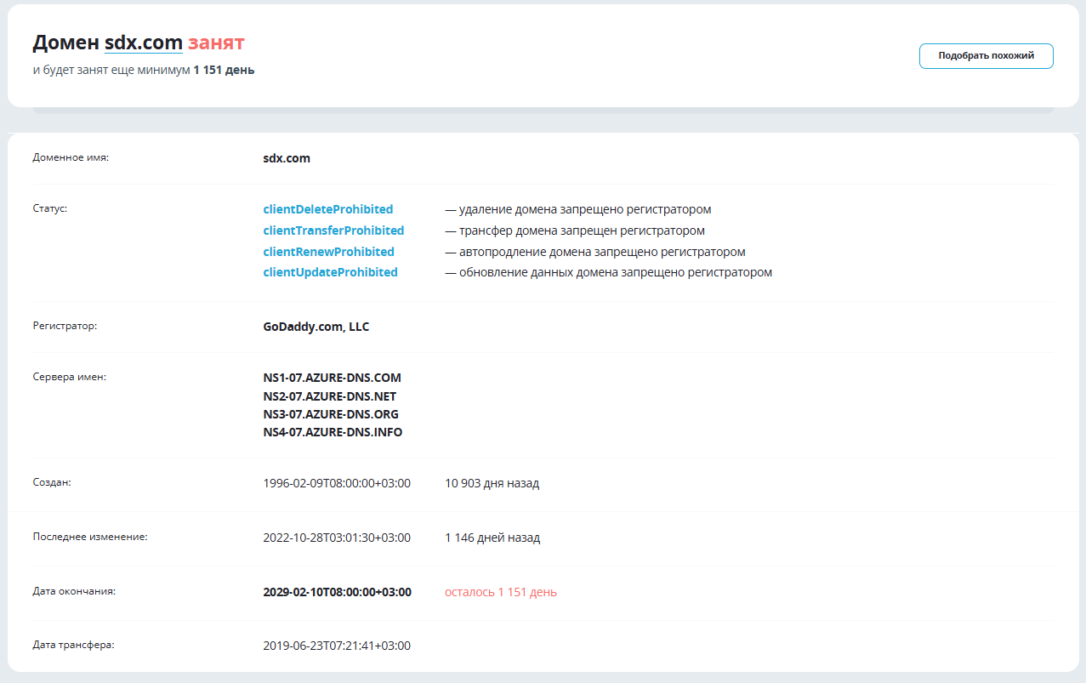Click the 'Сервера имен:' label
The width and height of the screenshot is (1086, 683).
[70, 377]
